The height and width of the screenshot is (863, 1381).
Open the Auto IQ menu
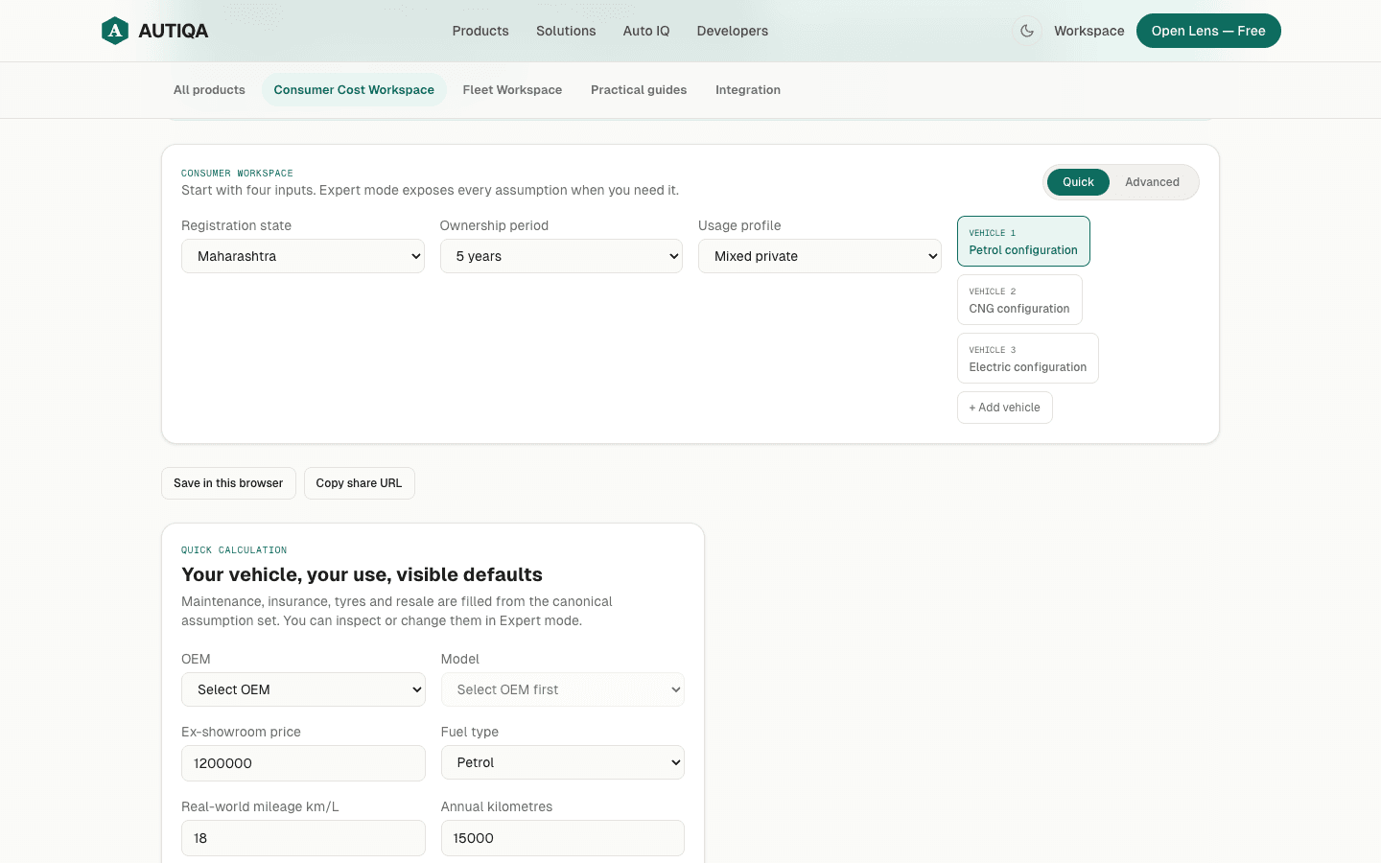point(646,31)
